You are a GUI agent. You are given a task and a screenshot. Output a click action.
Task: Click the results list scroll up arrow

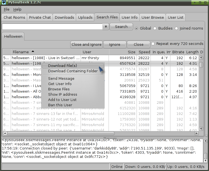coord(201,57)
